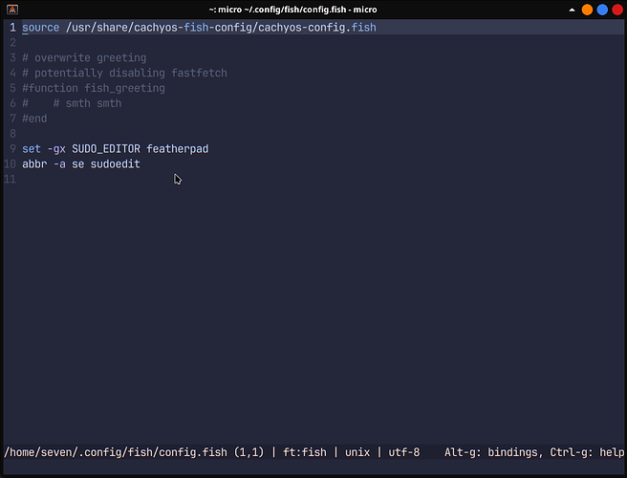Click the 'ft:fish' filetype indicator
Screen dimensions: 627x478
305,452
